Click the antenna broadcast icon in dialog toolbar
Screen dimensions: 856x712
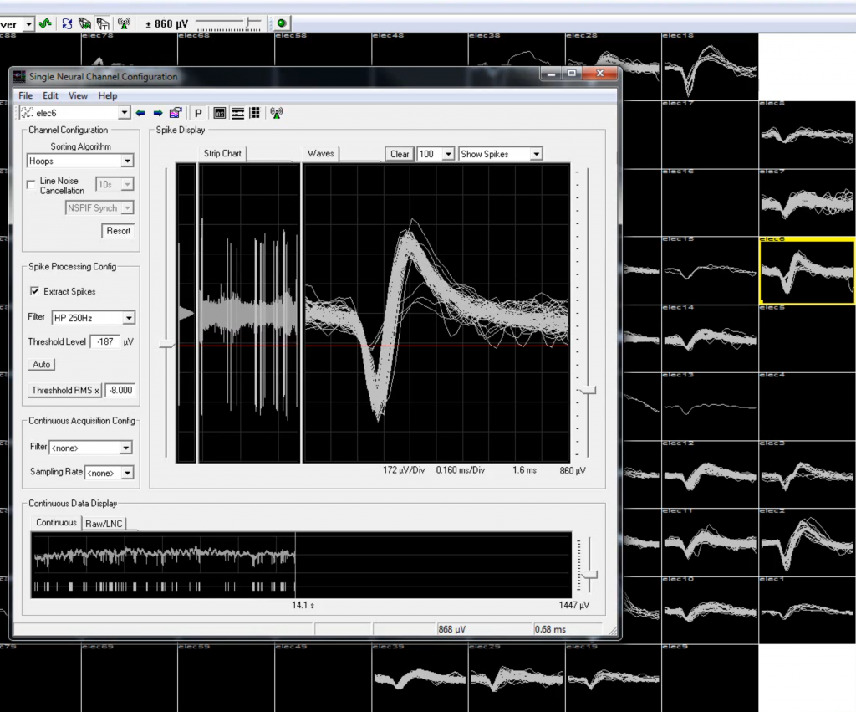tap(277, 113)
